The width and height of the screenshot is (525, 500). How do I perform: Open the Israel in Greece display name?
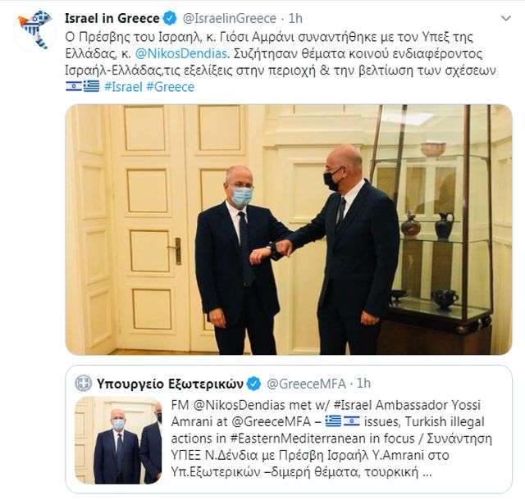coord(112,18)
